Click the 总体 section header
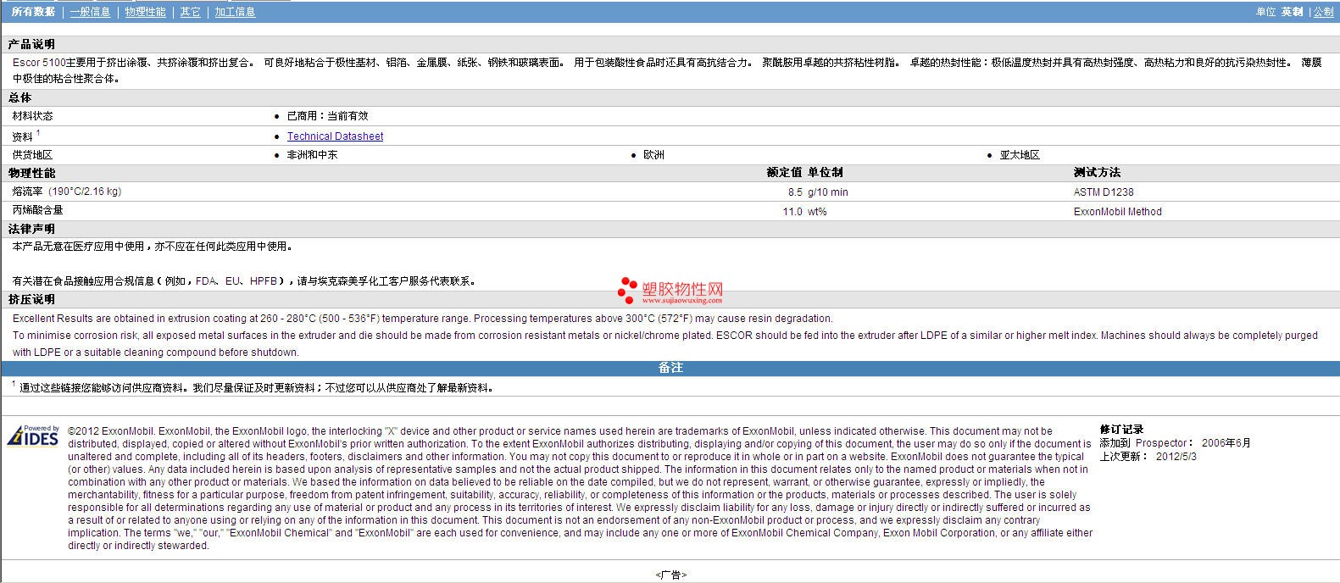This screenshot has height=583, width=1340. pyautogui.click(x=19, y=97)
